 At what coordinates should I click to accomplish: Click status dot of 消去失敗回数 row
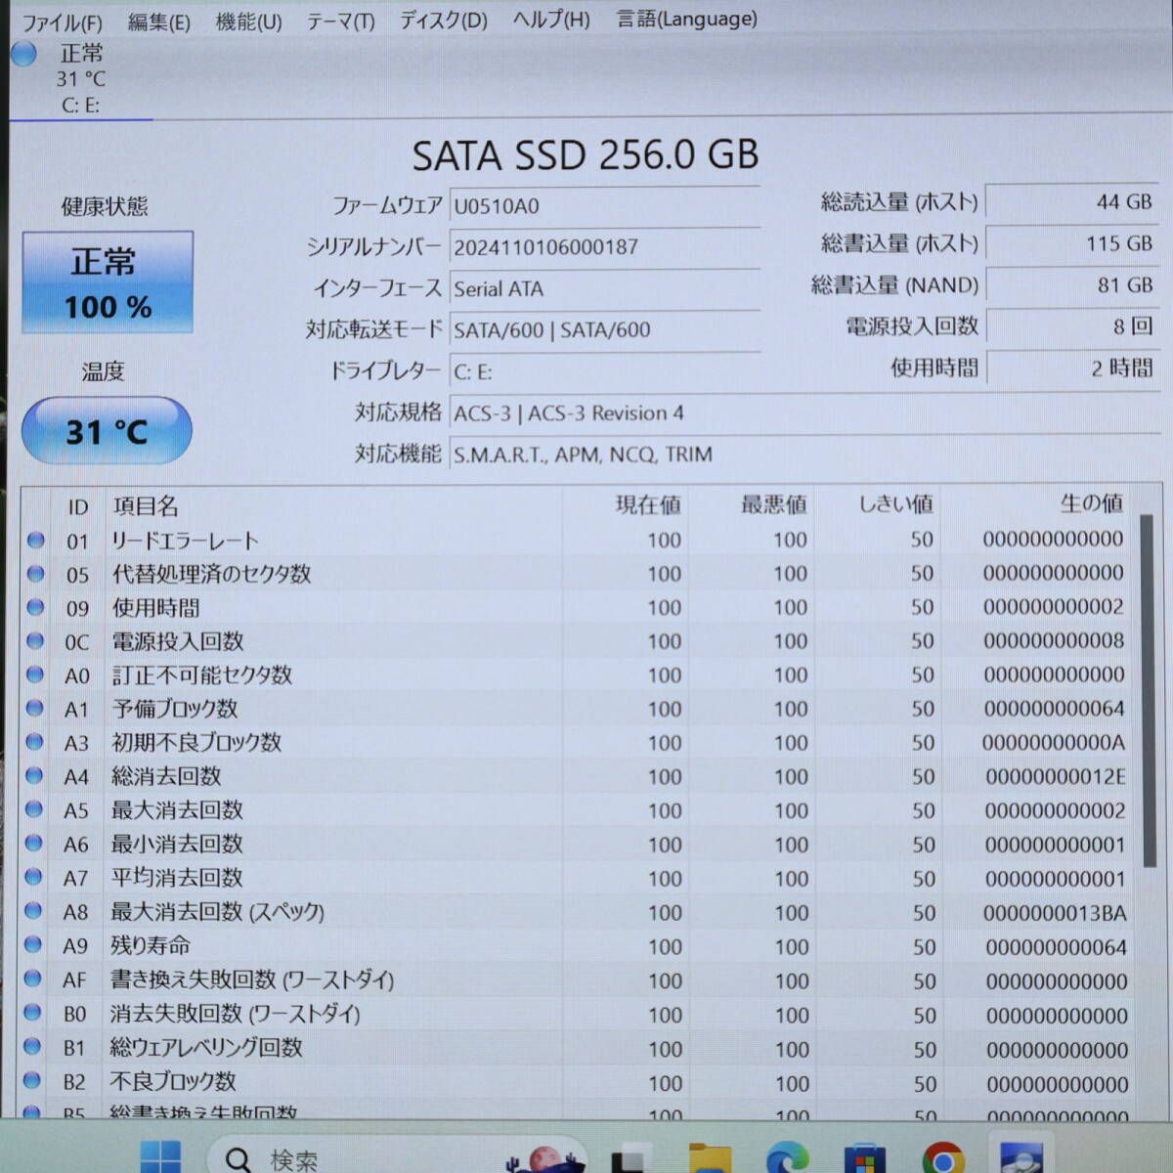(x=32, y=1013)
